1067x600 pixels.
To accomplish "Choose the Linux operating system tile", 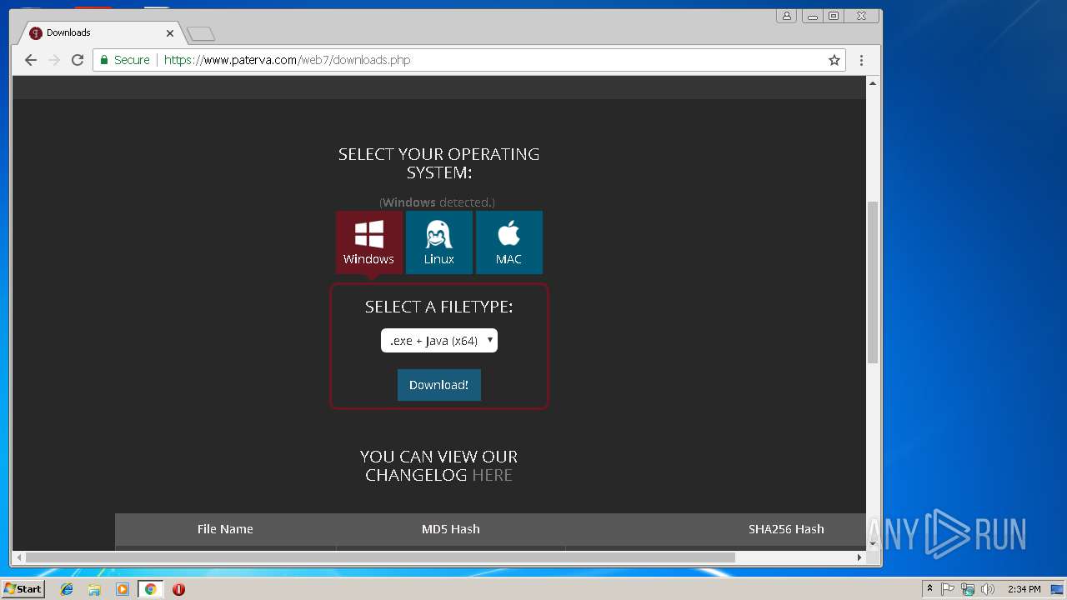I will coord(438,242).
